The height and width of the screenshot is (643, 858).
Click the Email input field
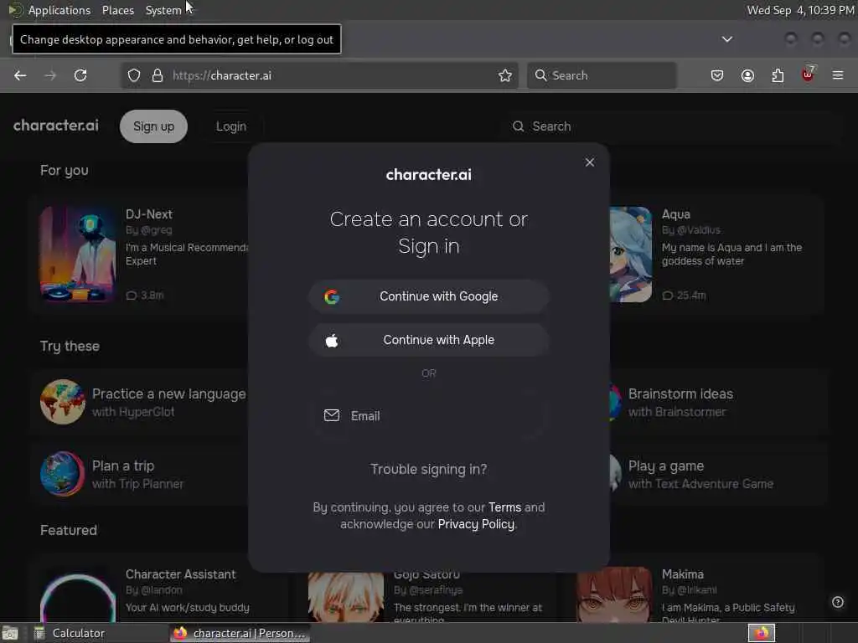click(x=429, y=415)
